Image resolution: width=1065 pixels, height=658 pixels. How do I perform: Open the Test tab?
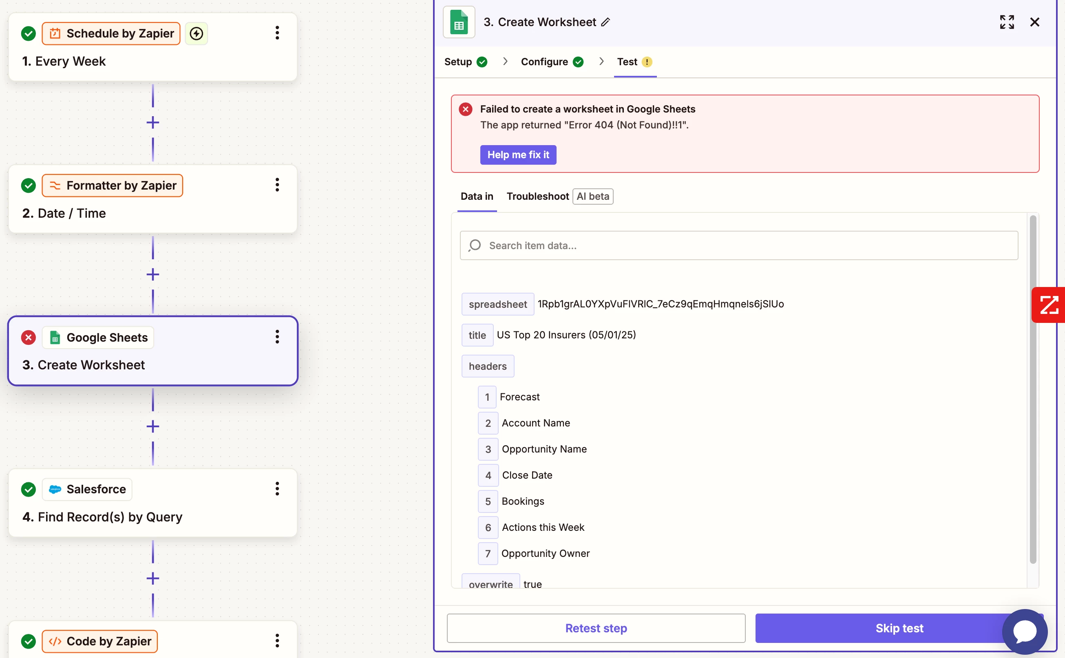coord(634,62)
